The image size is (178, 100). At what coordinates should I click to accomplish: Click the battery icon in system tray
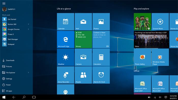point(149,97)
